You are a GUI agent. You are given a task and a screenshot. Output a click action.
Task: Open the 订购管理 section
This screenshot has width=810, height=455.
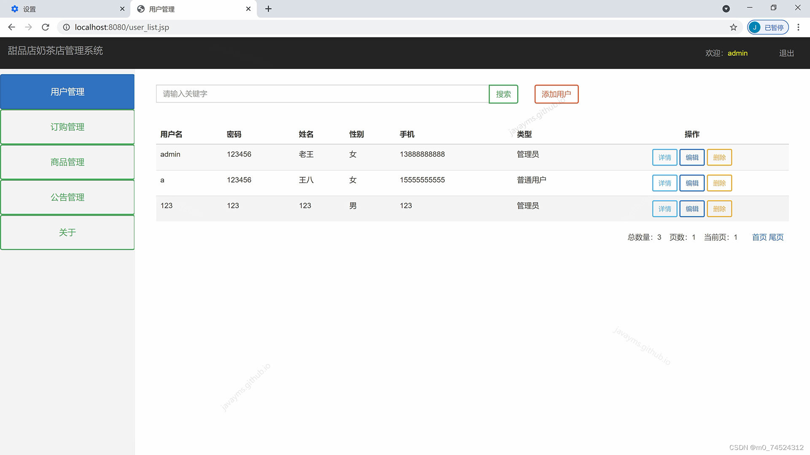[x=67, y=126]
